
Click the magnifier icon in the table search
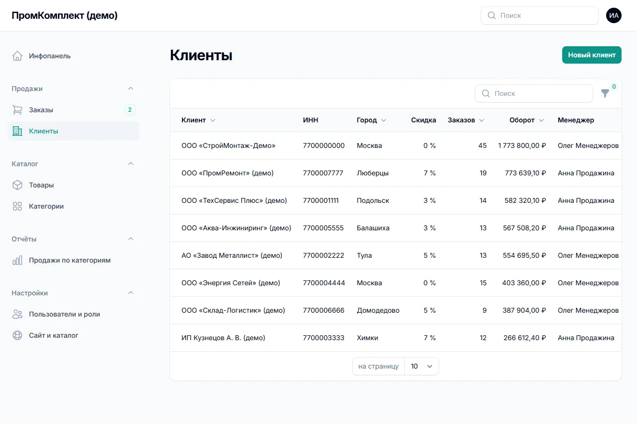(x=486, y=93)
